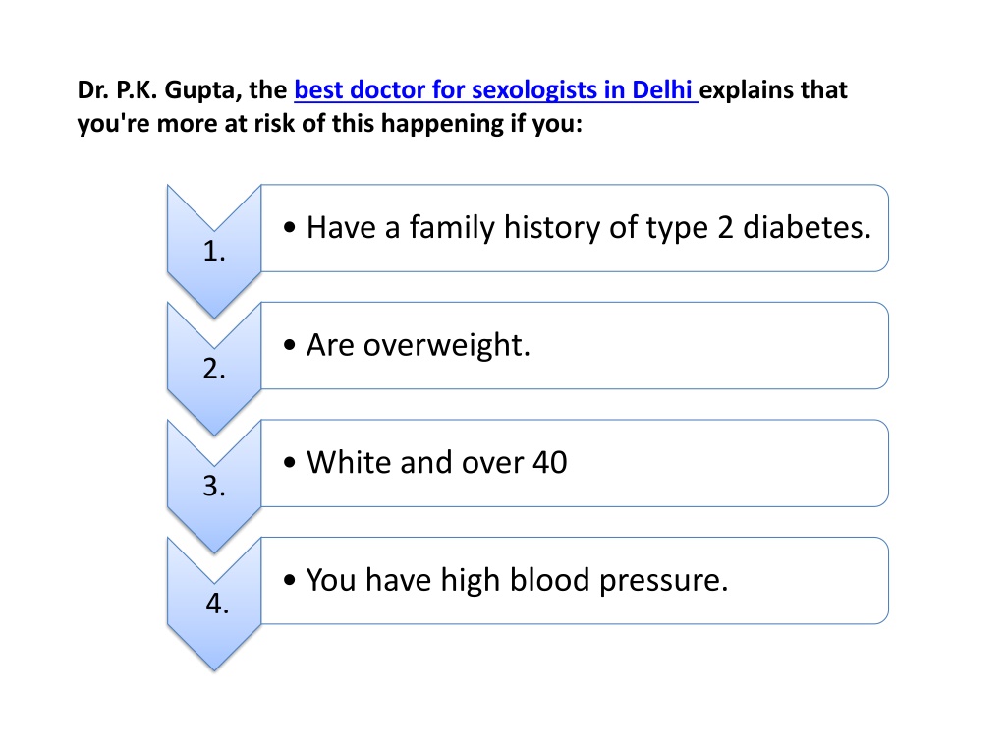Select the 'White and over 40' text
Image resolution: width=1006 pixels, height=755 pixels.
pyautogui.click(x=437, y=462)
